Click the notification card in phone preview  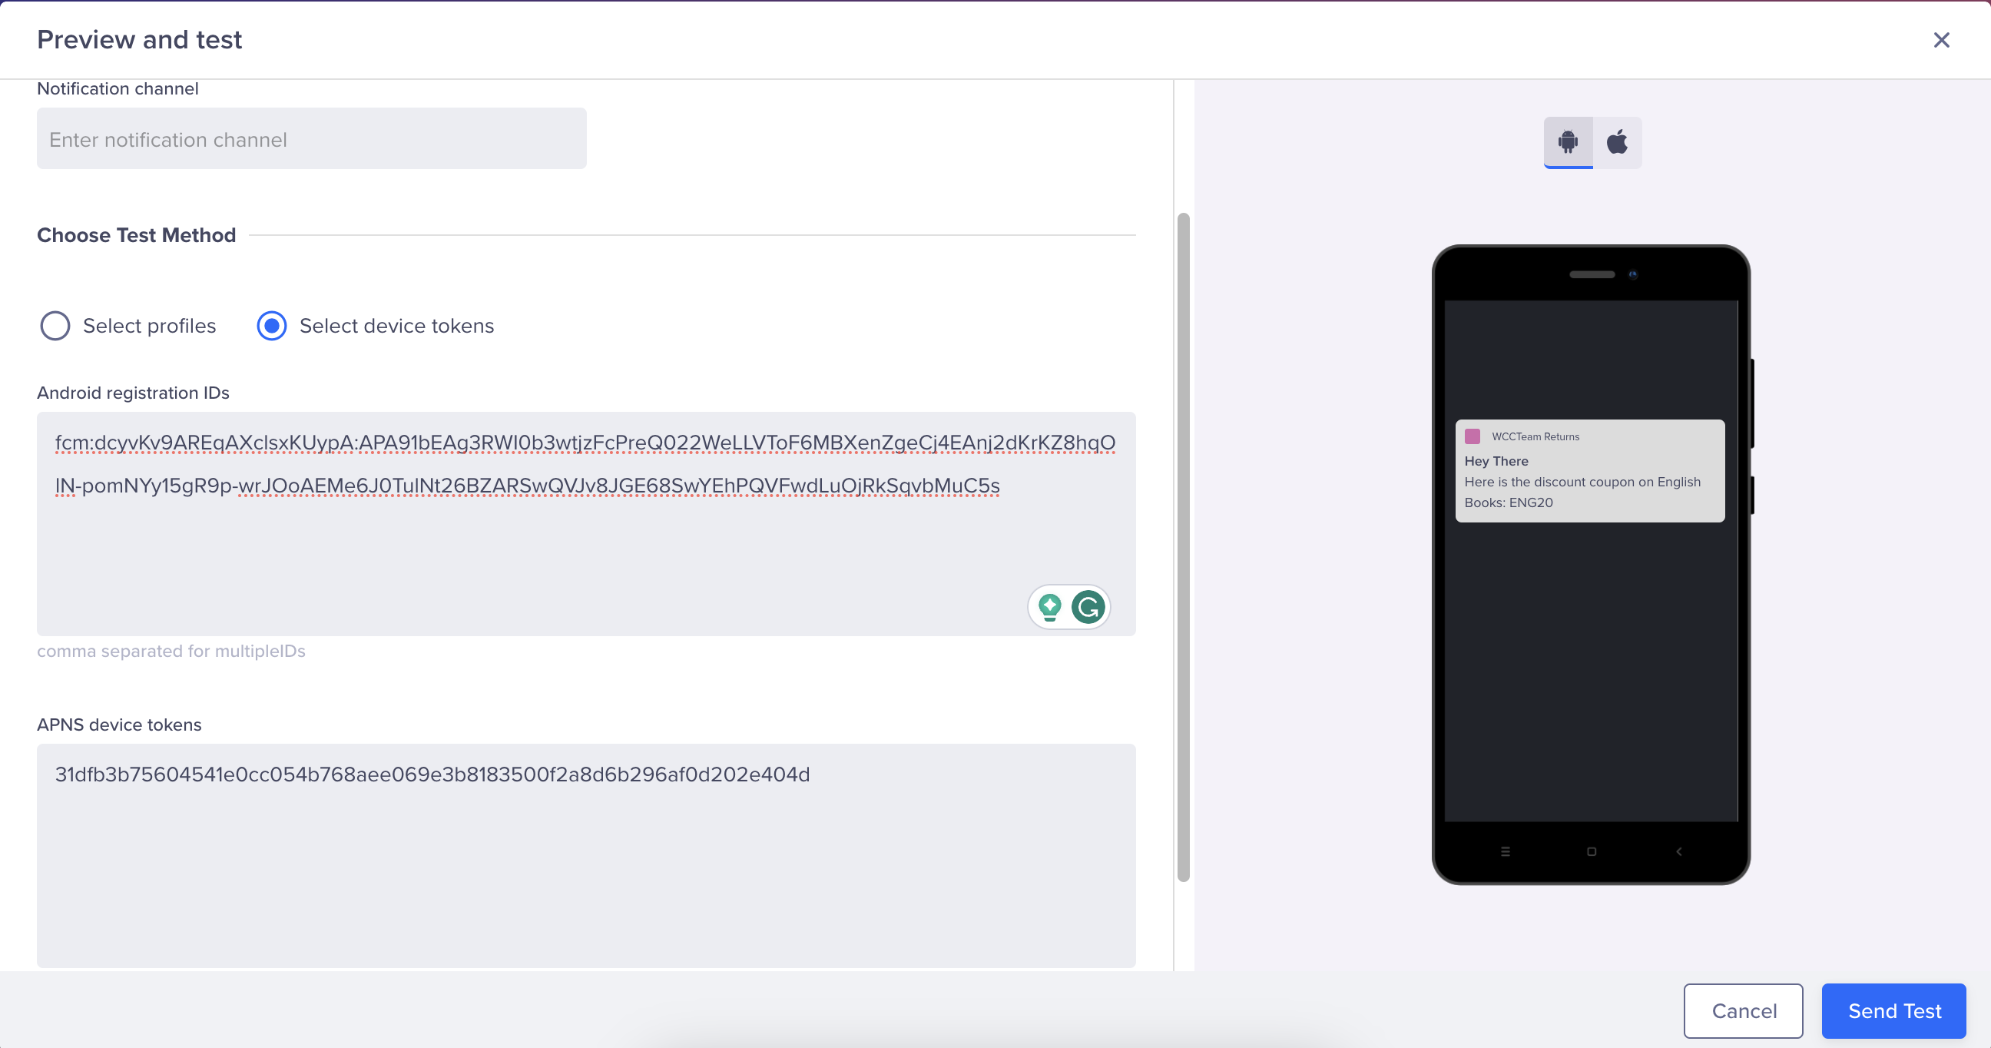click(x=1589, y=471)
